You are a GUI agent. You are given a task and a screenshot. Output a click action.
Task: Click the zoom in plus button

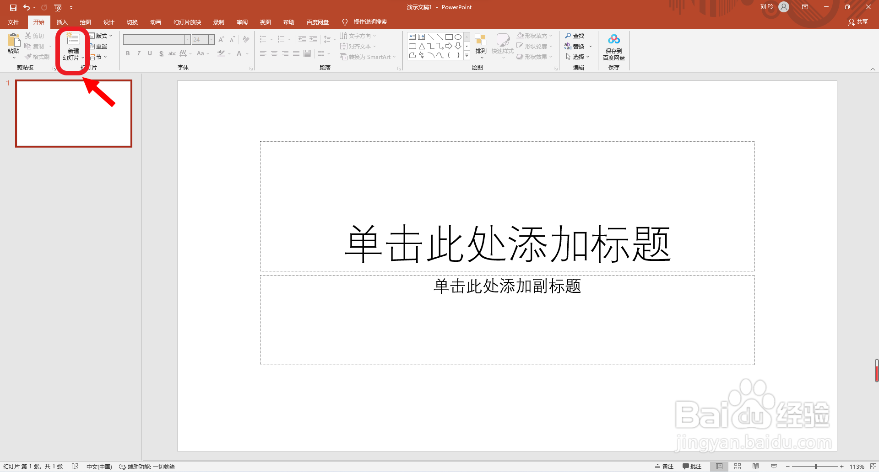pos(841,467)
